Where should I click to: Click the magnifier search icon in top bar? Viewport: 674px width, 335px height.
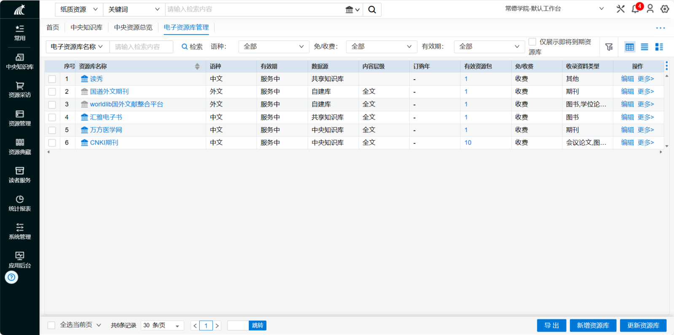(x=372, y=9)
